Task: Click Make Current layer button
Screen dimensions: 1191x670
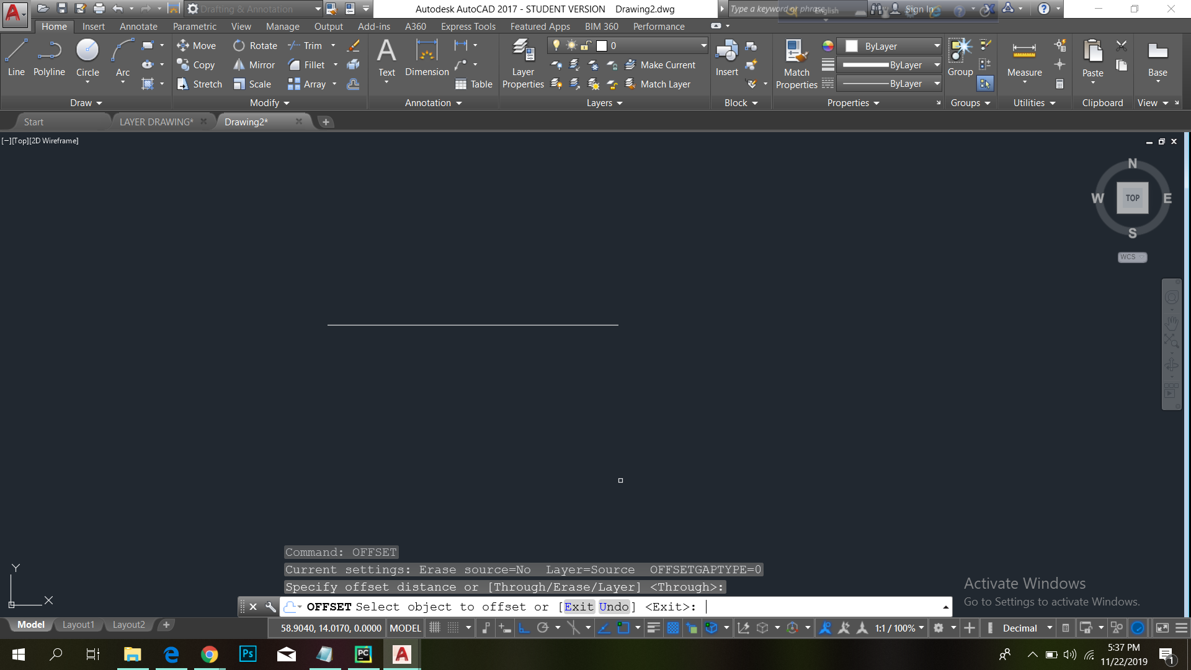Action: tap(660, 65)
